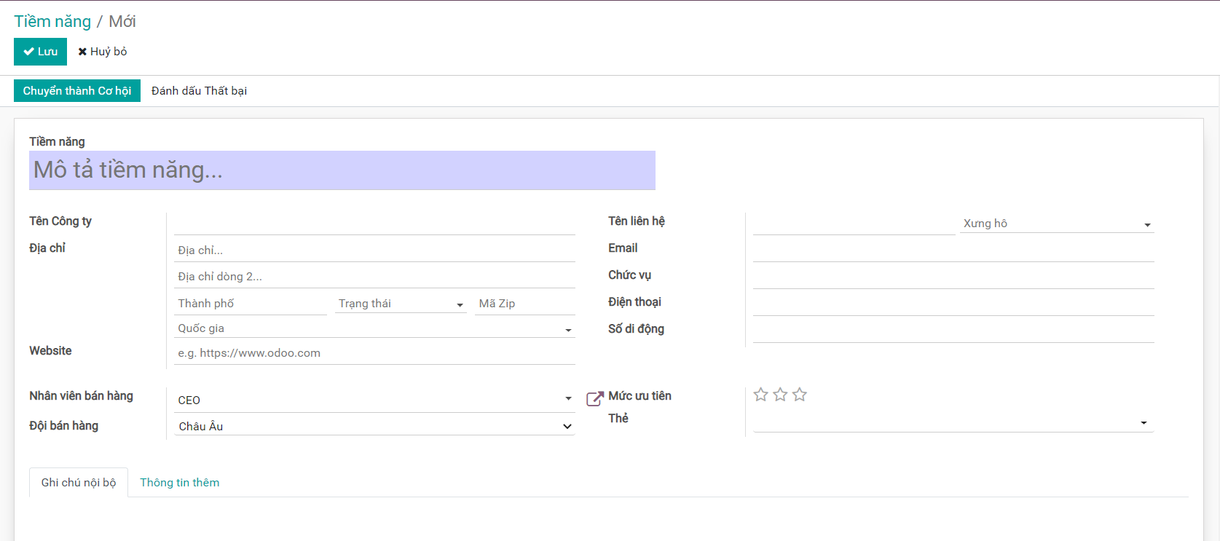This screenshot has width=1220, height=541.
Task: Set priority to three stars
Action: pyautogui.click(x=800, y=395)
